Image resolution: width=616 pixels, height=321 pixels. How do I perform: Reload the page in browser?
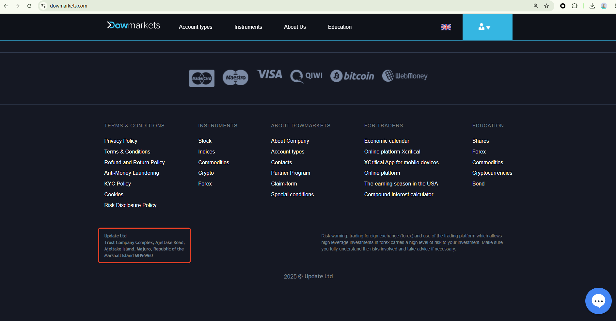tap(29, 6)
